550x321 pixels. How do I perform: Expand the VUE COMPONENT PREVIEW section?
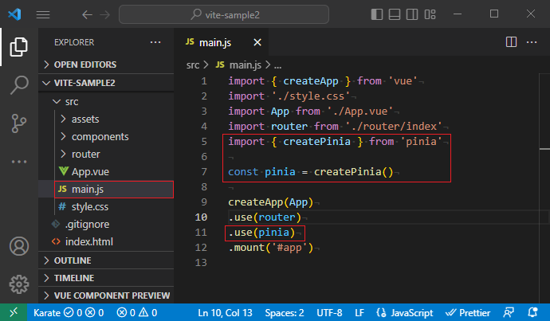click(x=106, y=296)
